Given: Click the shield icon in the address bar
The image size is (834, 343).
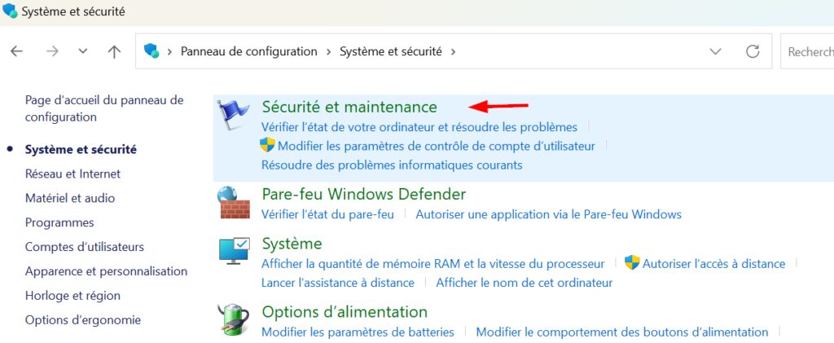Looking at the screenshot, I should tap(151, 51).
